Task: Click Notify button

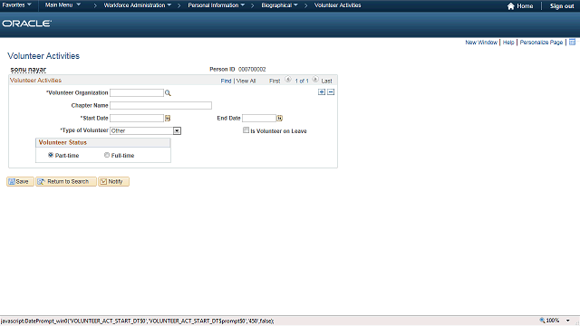Action: point(113,181)
